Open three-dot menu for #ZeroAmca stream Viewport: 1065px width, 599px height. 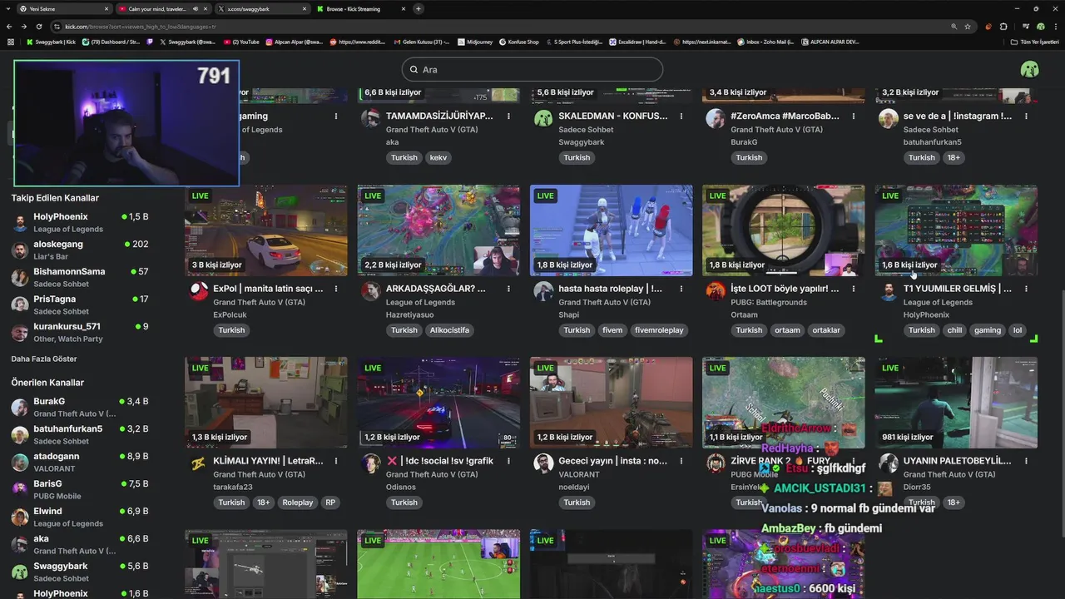point(854,116)
